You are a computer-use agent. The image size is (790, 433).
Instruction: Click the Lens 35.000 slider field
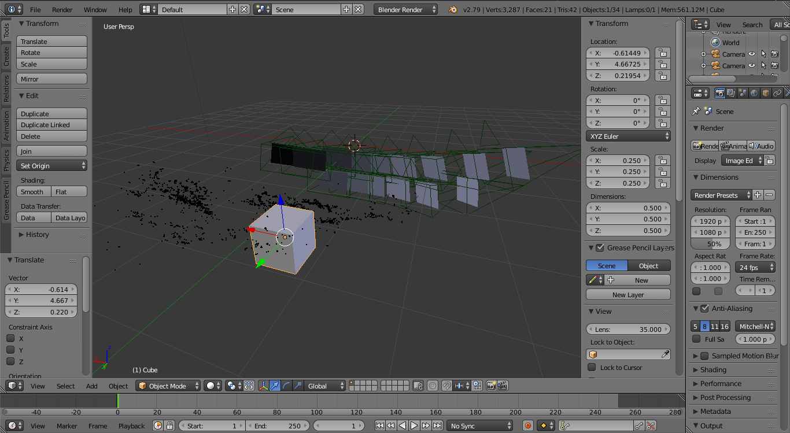pyautogui.click(x=628, y=329)
